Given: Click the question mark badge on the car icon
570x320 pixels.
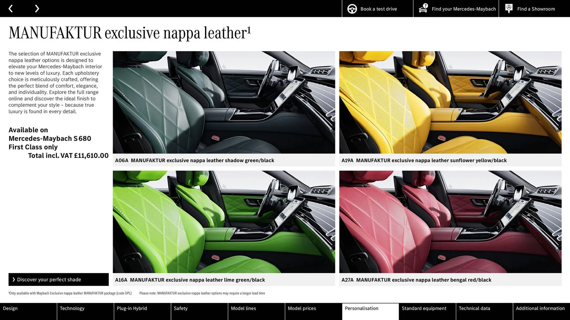Looking at the screenshot, I should pos(426,5).
